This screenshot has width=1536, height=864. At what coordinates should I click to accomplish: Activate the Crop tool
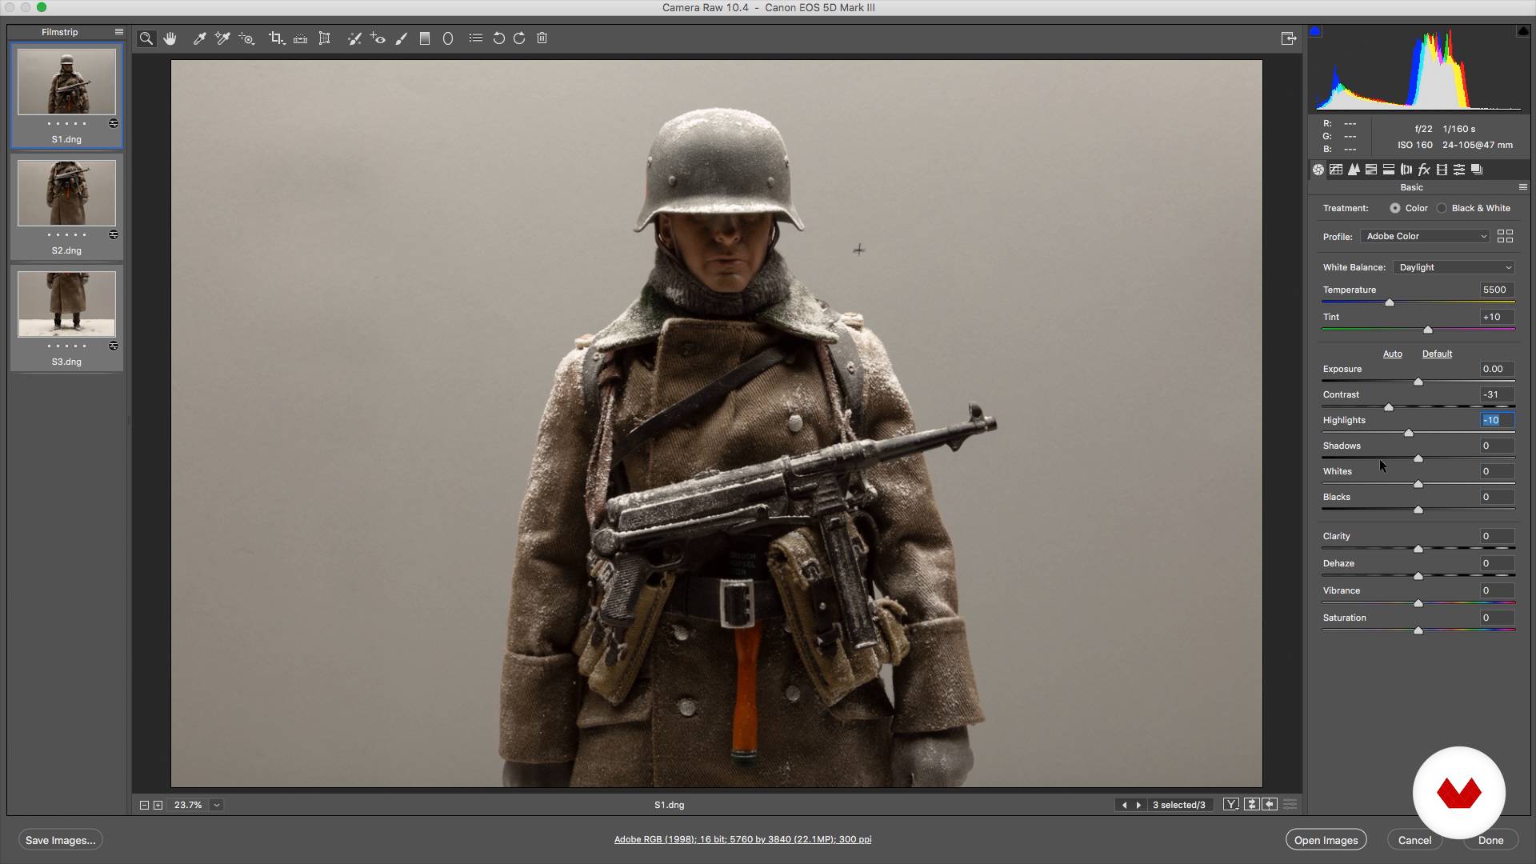click(x=276, y=38)
